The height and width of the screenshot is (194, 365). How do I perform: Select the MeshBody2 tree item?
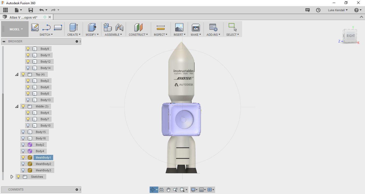pos(43,164)
